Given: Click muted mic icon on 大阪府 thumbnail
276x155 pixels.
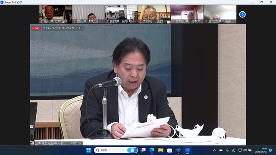Looking at the screenshot, I should (x=140, y=22).
